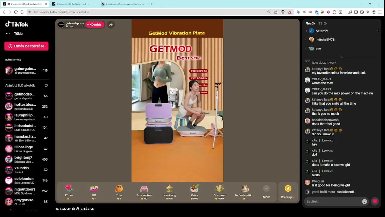Screen dimensions: 385x217
Task: Send the Óriás gift
Action: 194,192
